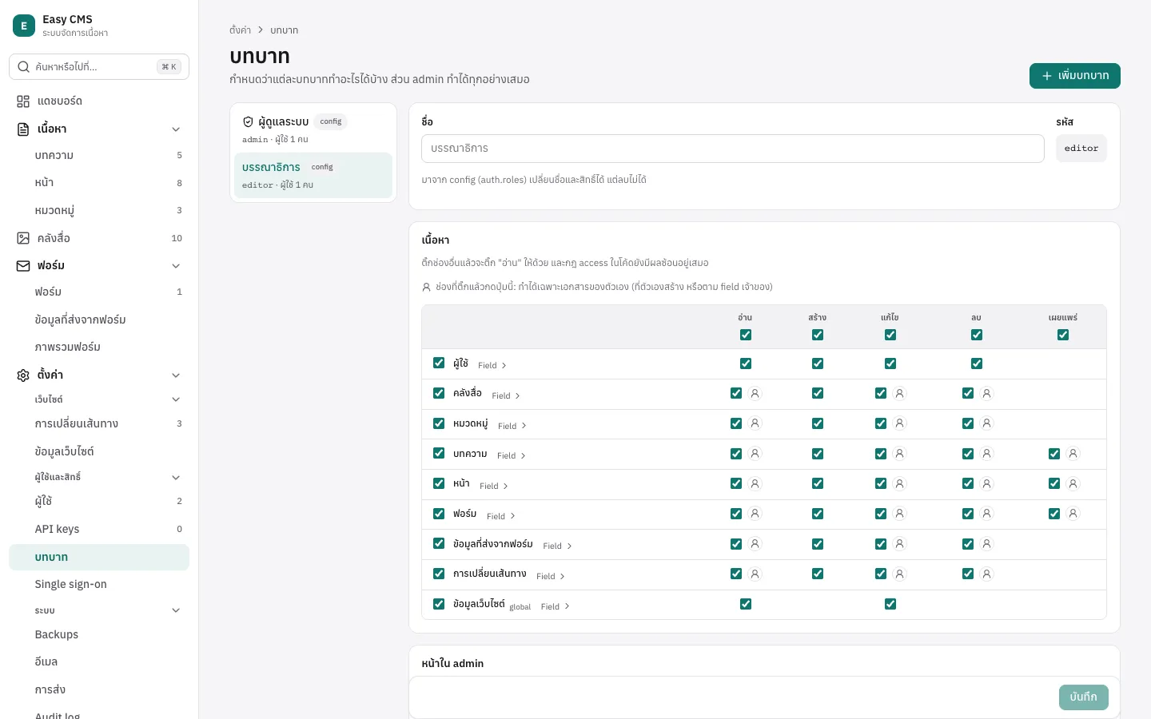Viewport: 1151px width, 719px height.
Task: Expand Field permissions for คลังสื่อ row
Action: click(x=506, y=395)
